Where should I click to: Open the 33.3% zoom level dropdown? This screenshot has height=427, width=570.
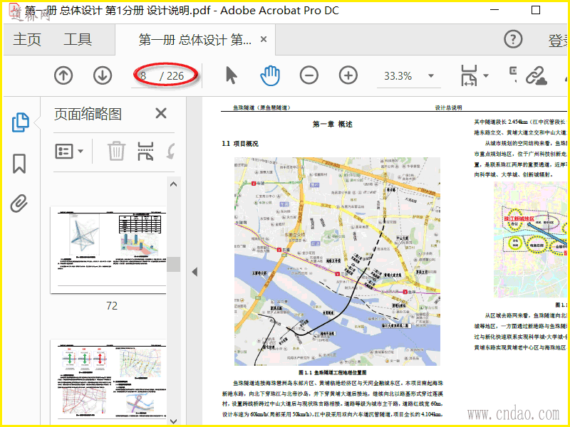431,76
